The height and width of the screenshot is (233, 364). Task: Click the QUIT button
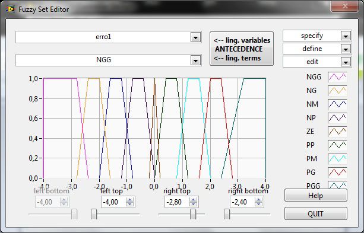(x=316, y=213)
